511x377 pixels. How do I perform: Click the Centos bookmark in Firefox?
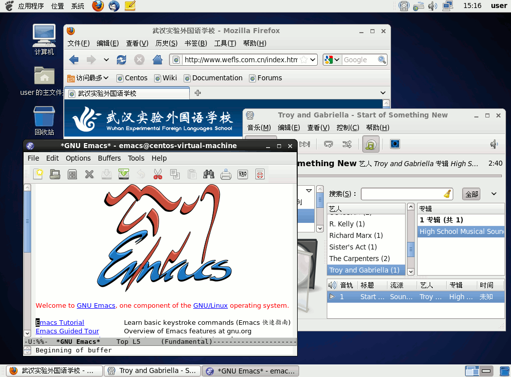tap(133, 78)
